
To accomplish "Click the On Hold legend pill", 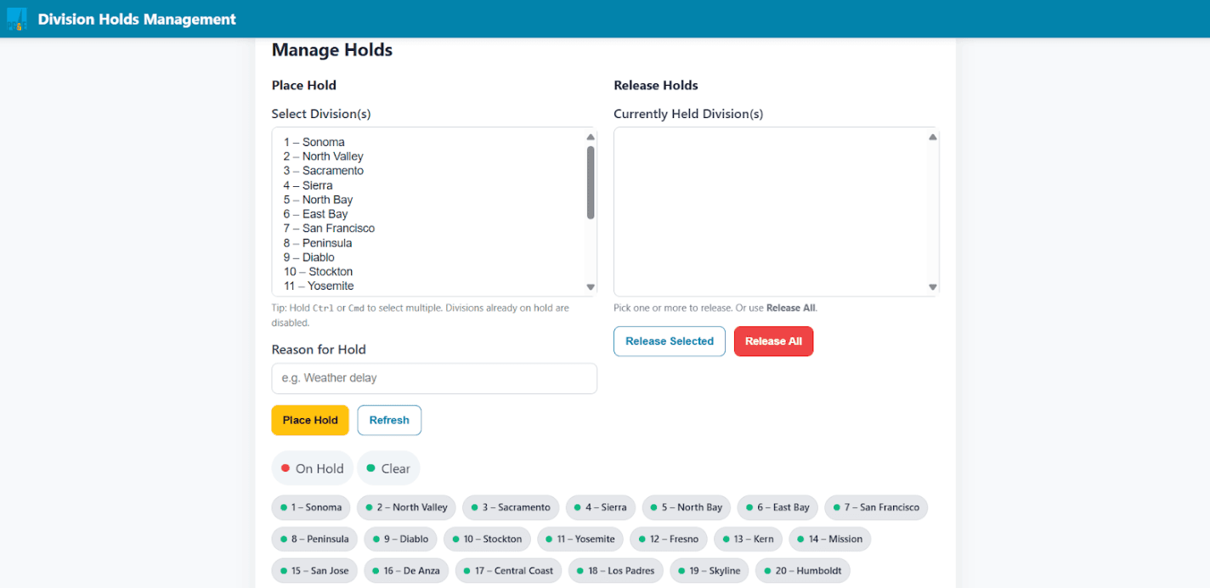I will pyautogui.click(x=312, y=467).
